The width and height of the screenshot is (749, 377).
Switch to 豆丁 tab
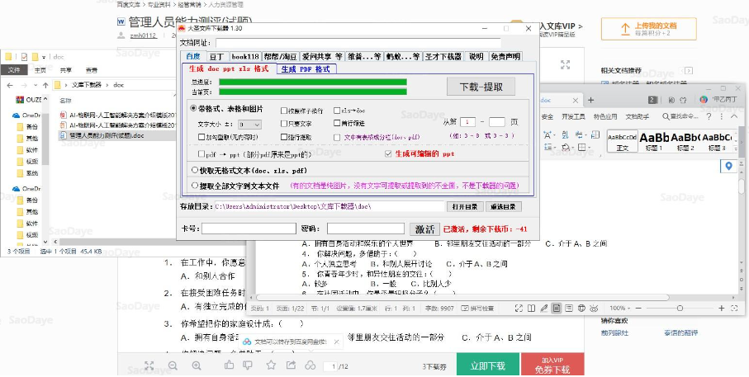click(x=216, y=56)
